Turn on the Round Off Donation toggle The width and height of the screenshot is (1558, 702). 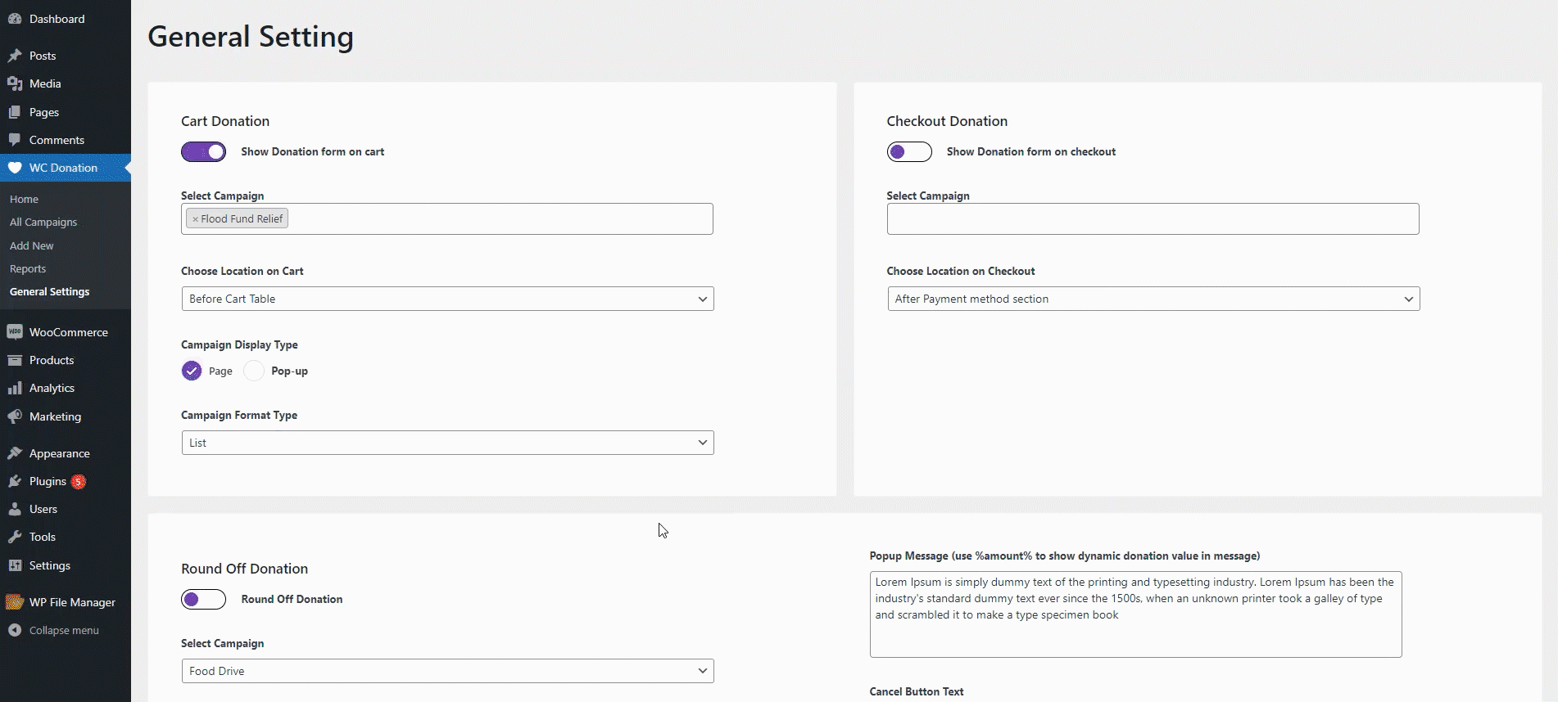click(x=203, y=599)
